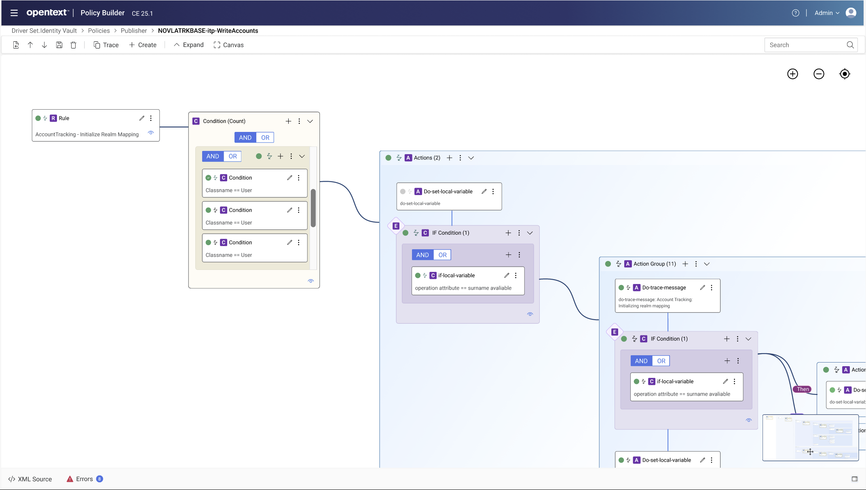Navigate to the Policies breadcrumb link
This screenshot has width=866, height=490.
[x=99, y=30]
